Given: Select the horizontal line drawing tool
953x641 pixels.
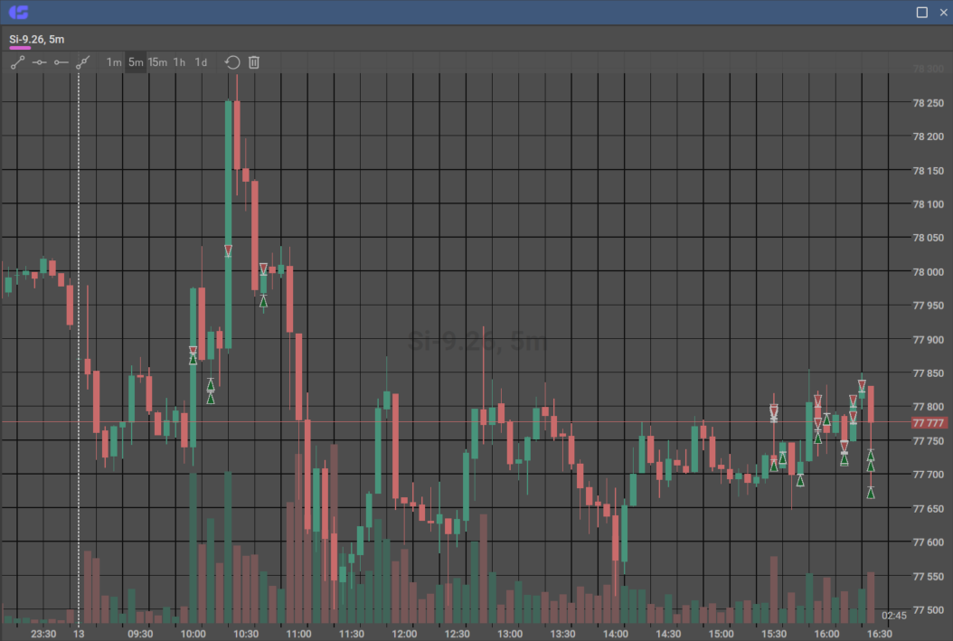Looking at the screenshot, I should [40, 62].
